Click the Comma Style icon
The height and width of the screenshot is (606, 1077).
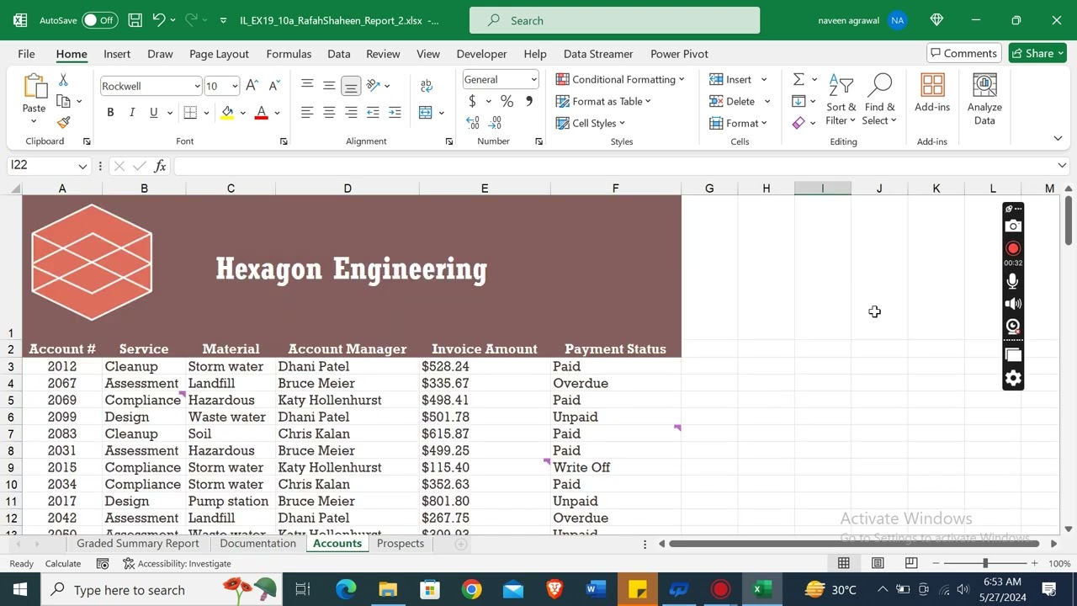click(528, 101)
